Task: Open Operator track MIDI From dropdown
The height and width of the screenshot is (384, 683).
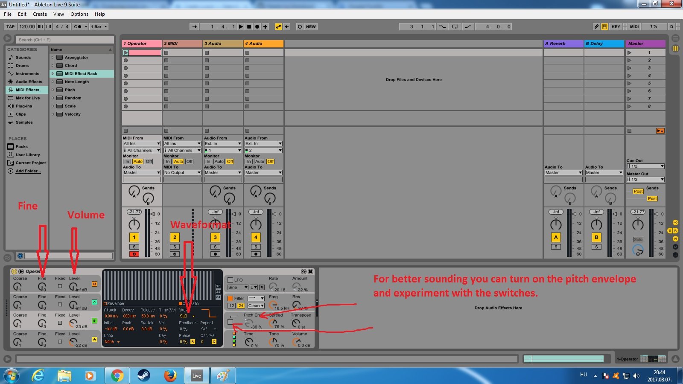Action: click(x=142, y=143)
